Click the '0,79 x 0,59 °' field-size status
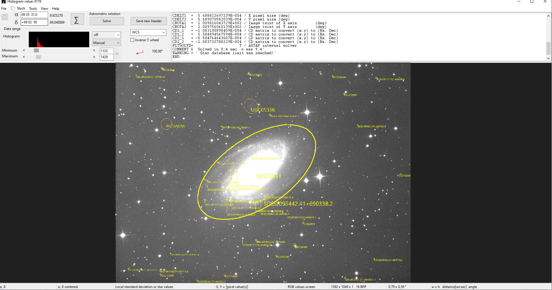 [397, 287]
